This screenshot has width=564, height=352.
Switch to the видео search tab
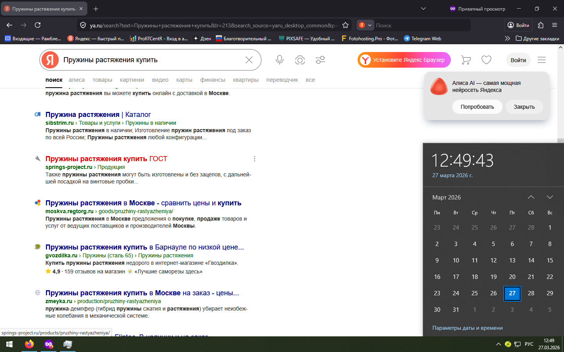[x=160, y=80]
